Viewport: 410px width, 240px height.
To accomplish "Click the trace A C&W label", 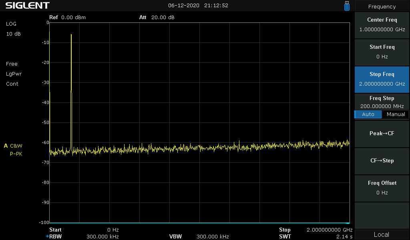I will [13, 146].
